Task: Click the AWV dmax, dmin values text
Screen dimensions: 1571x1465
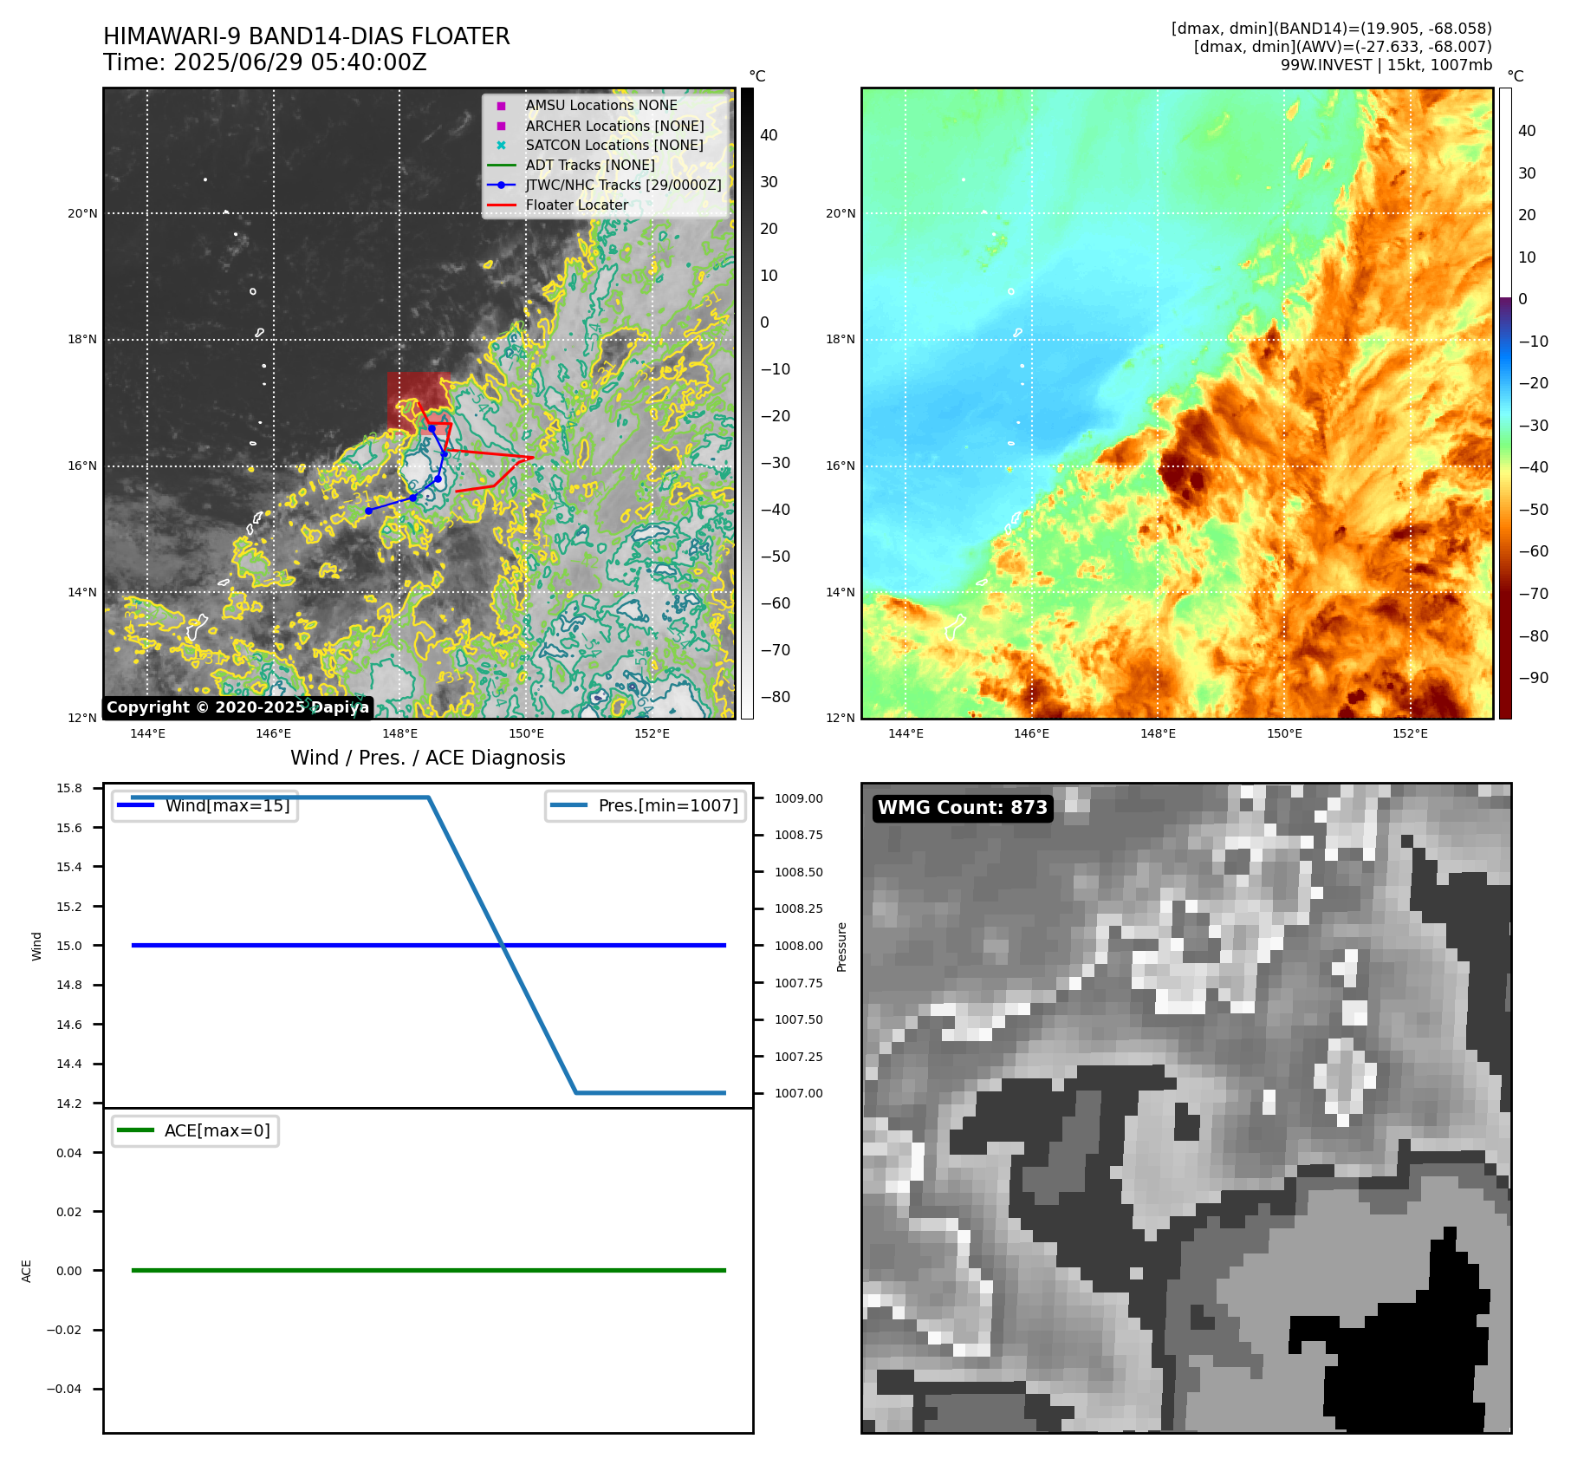Action: (x=1343, y=47)
